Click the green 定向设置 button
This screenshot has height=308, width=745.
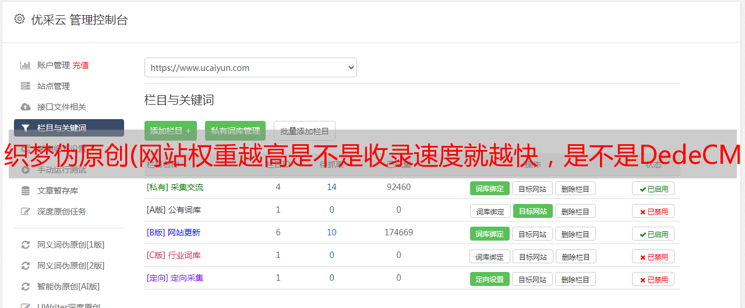pyautogui.click(x=490, y=279)
